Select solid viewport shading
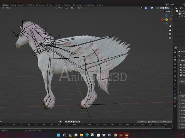 163,8
